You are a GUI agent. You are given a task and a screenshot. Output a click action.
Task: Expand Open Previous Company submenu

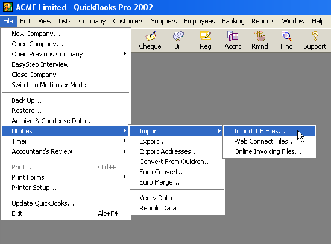[66, 54]
